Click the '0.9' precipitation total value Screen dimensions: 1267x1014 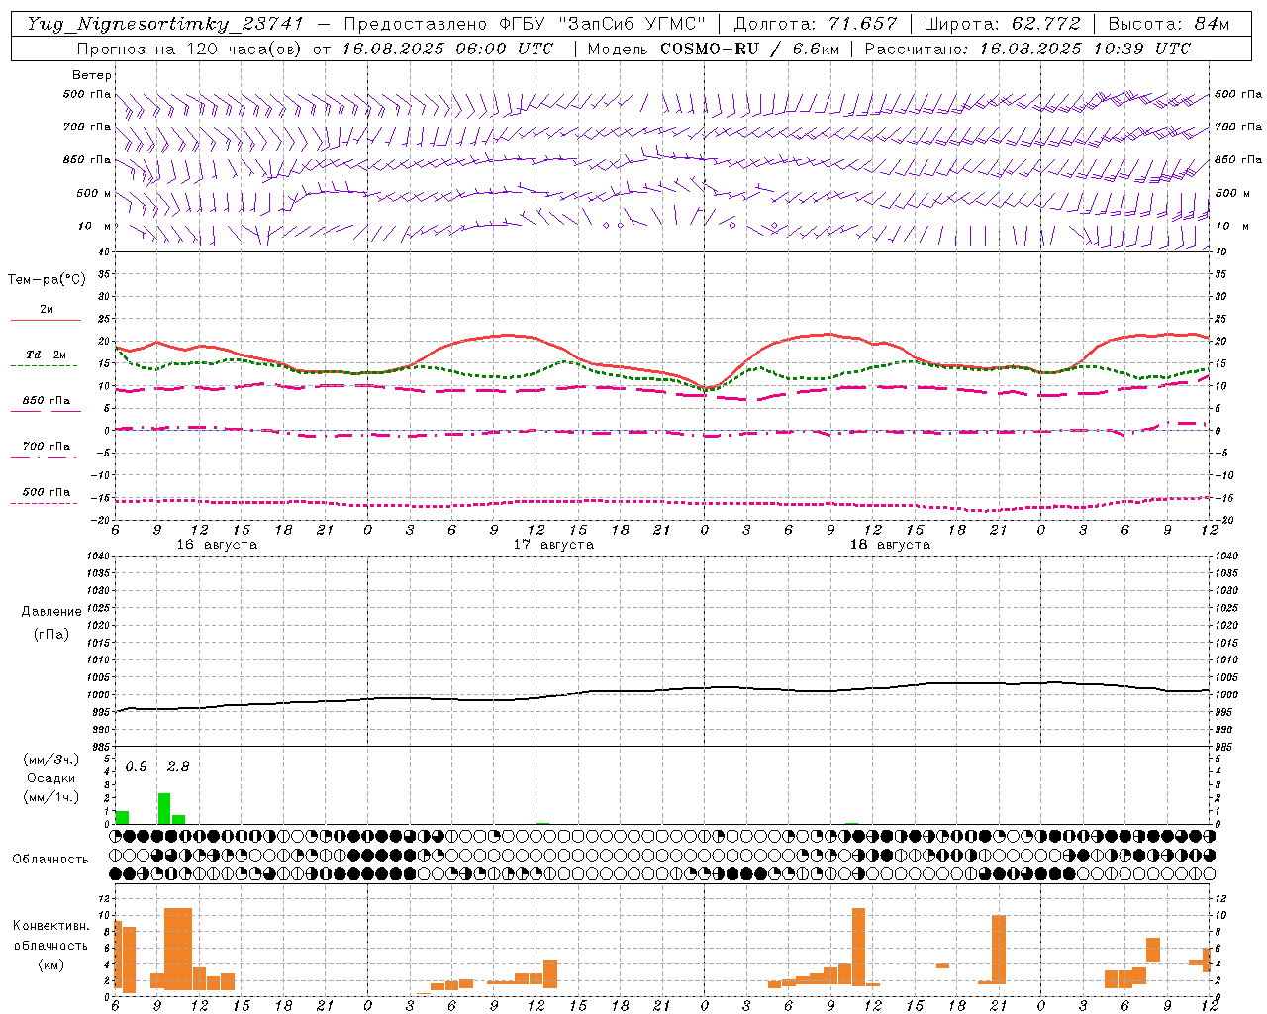pos(137,766)
